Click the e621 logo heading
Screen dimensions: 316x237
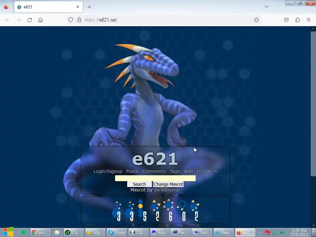pos(155,159)
